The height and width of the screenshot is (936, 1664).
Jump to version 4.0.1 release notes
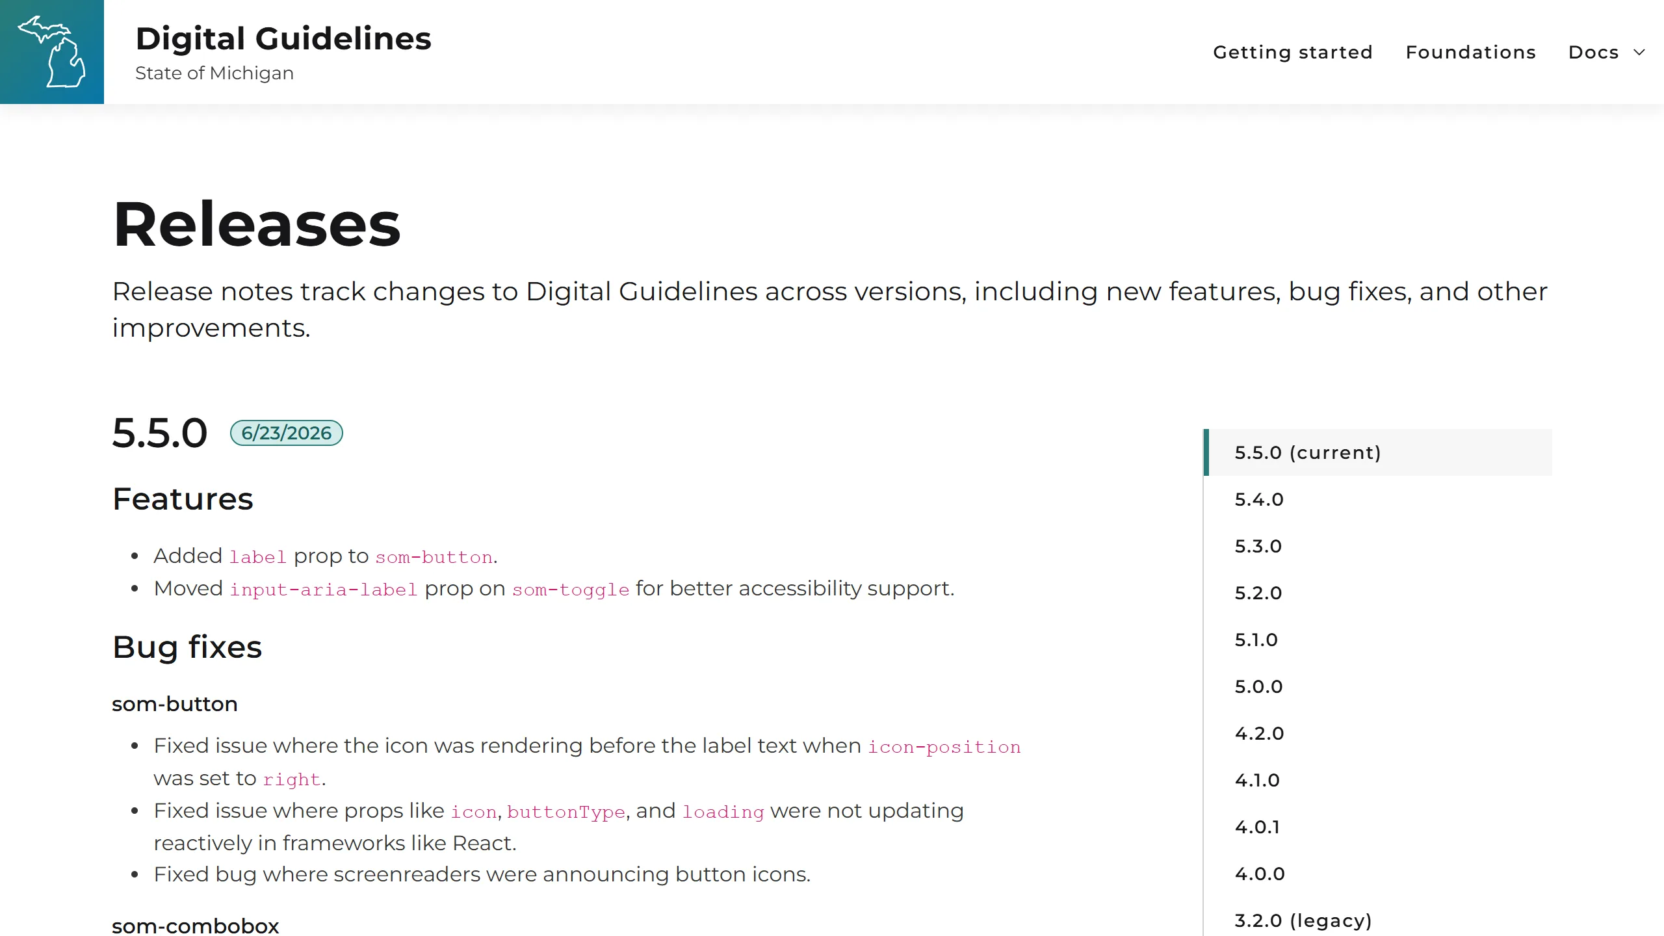1378,827
